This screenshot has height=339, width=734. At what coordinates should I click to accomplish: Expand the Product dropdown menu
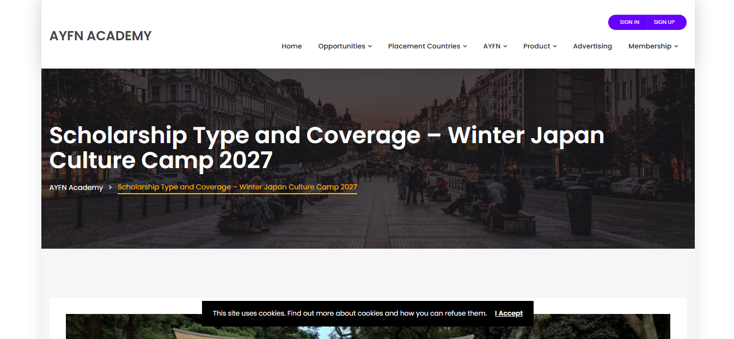pos(540,46)
